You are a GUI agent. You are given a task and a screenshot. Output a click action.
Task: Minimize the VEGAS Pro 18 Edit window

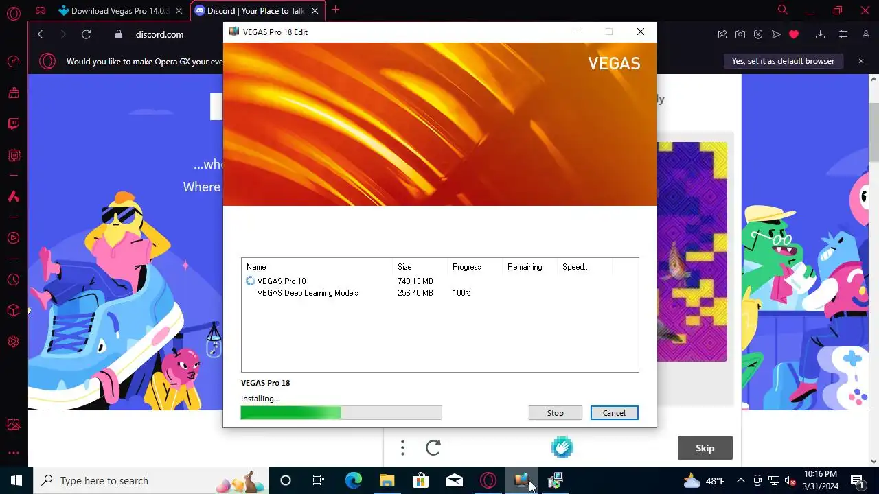point(578,32)
